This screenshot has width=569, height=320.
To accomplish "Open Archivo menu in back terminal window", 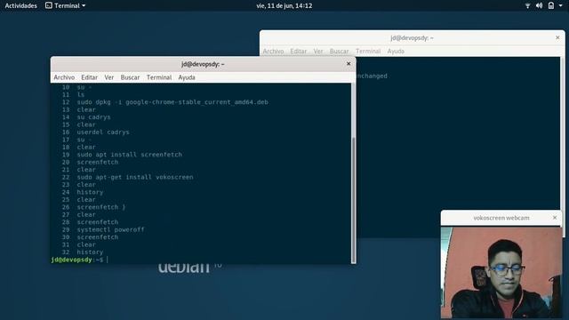I will (273, 52).
